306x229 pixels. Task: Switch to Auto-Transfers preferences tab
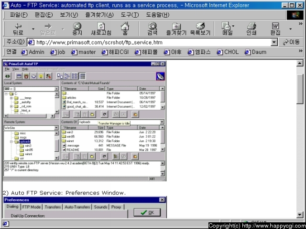(x=77, y=207)
